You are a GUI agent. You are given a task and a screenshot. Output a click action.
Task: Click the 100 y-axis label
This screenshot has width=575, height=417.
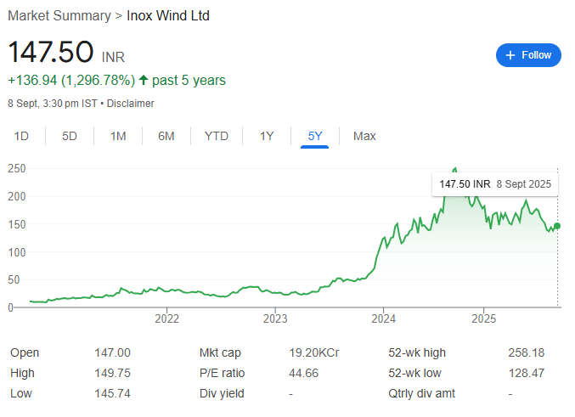17,252
